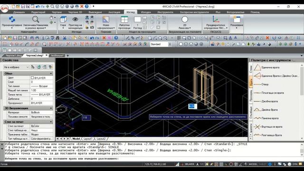Open the Домашен ribbon tab

19,12
